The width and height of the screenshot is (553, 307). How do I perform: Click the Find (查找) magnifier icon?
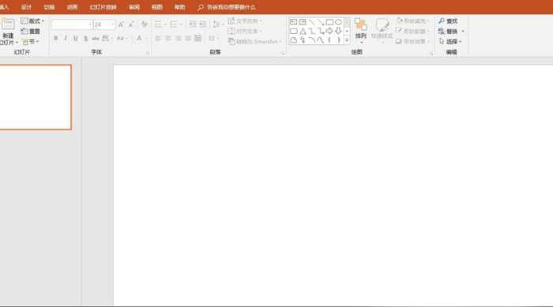click(441, 21)
